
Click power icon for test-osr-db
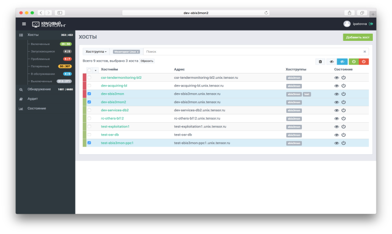(343, 135)
